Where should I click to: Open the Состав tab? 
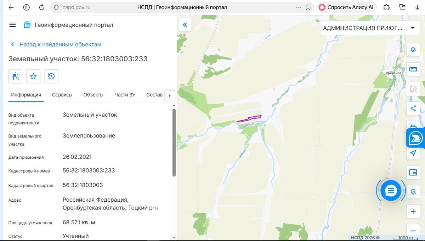(x=154, y=95)
